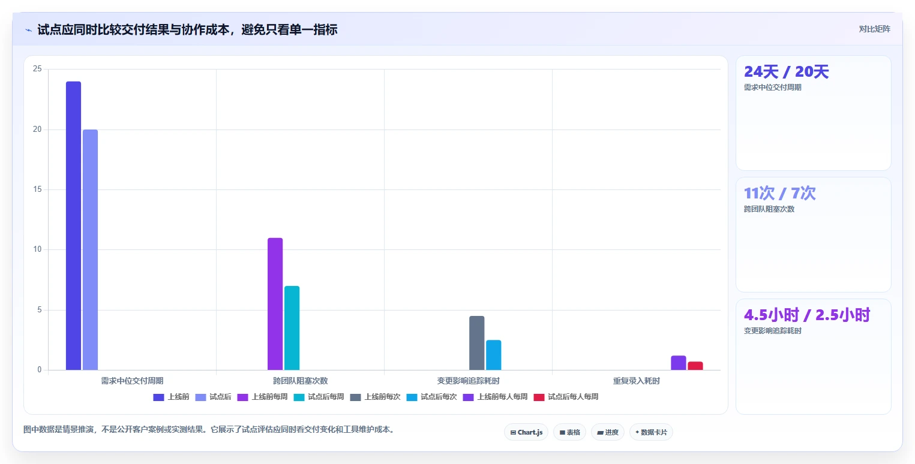Click the Chart.js tag button
This screenshot has height=464, width=915.
[526, 432]
